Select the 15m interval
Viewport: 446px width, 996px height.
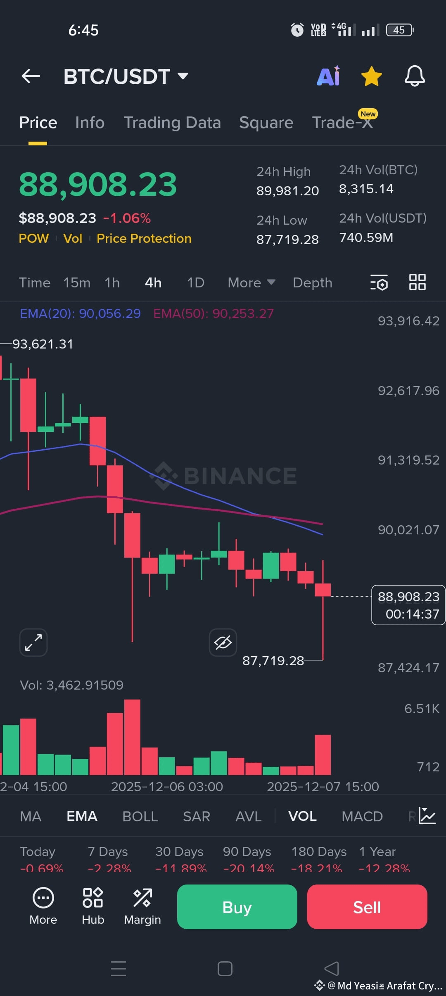coord(77,282)
